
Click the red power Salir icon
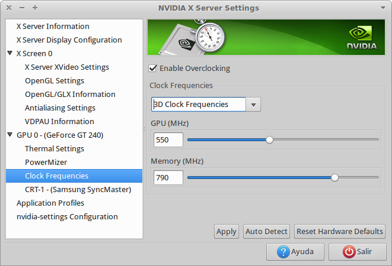[x=349, y=252]
